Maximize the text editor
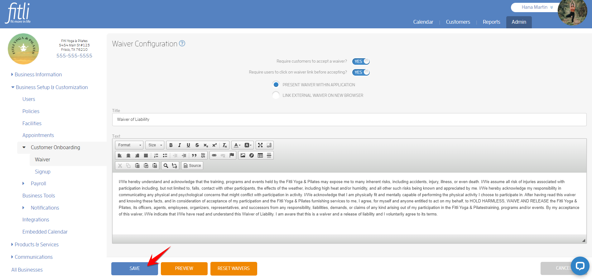The width and height of the screenshot is (592, 279). 260,145
